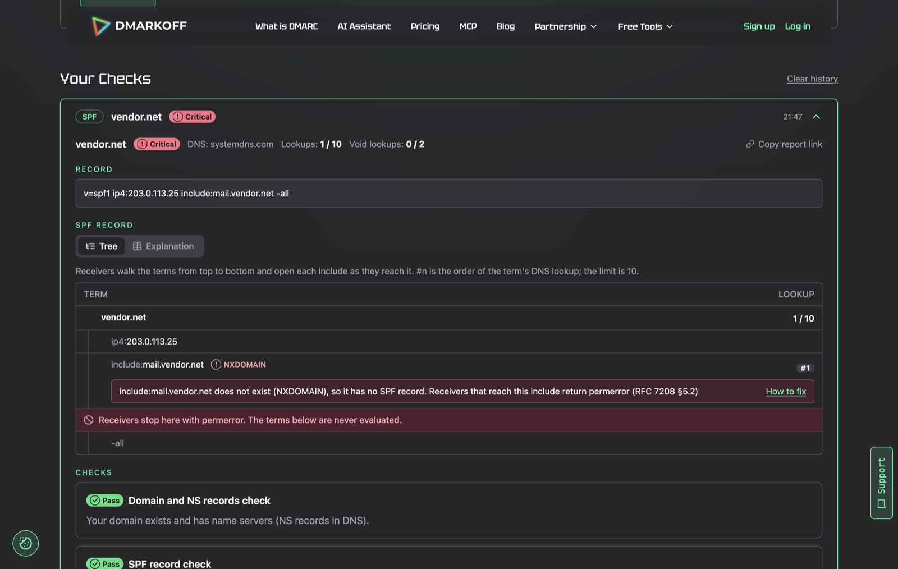Expand the Free Tools dropdown
The image size is (898, 569).
645,26
